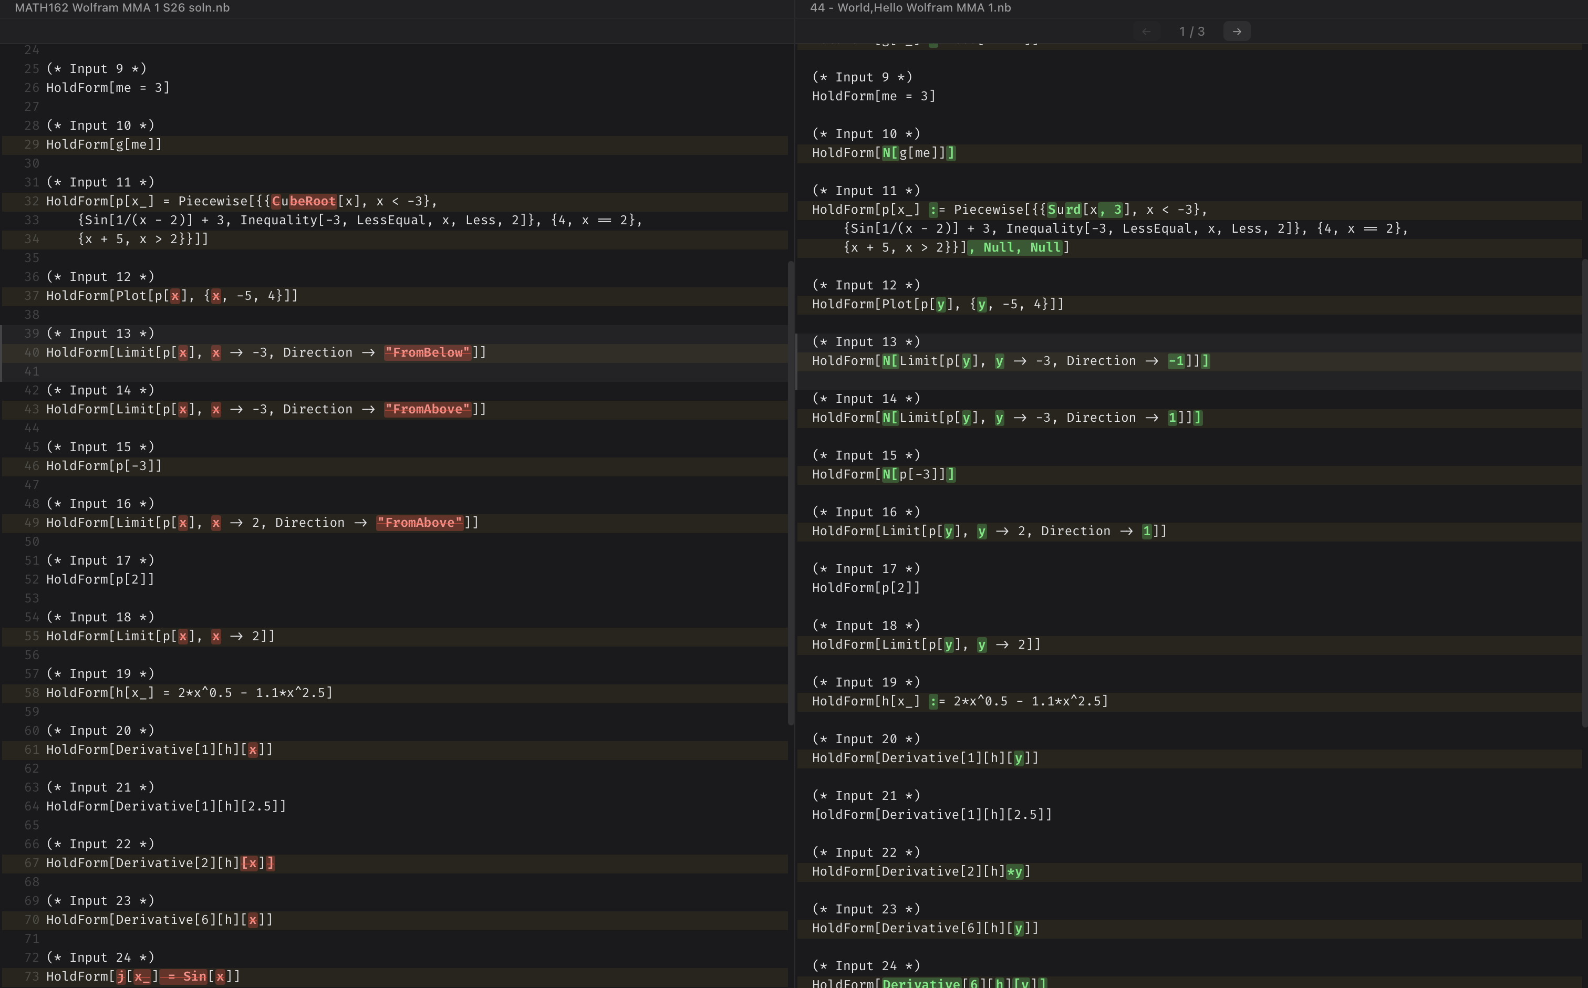Select the highlighted CubeRoot token on line 32

tap(305, 201)
